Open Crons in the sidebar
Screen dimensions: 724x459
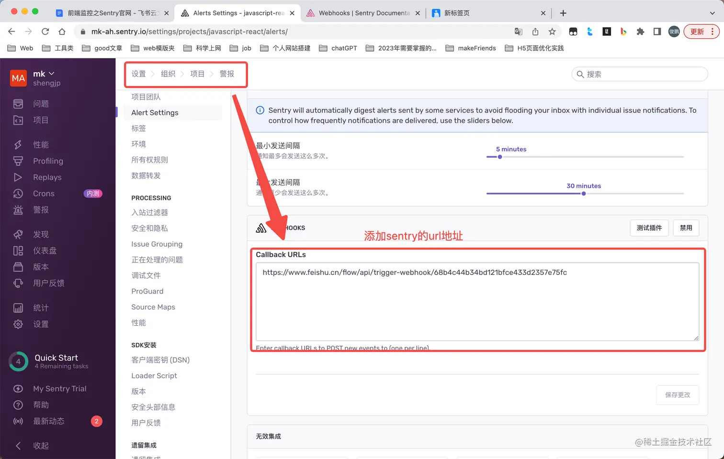click(44, 194)
